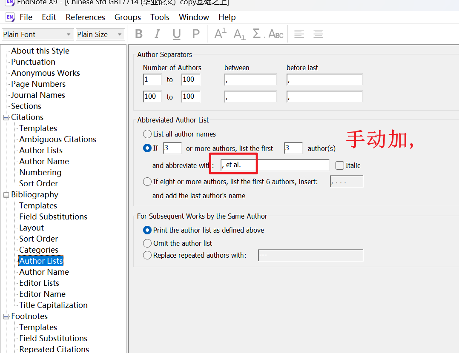Click the 'and abbreviate with' text field
The image size is (459, 353).
click(x=275, y=165)
